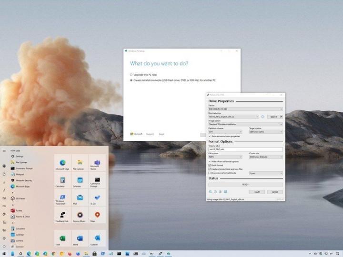Open Settings from Most used list
Image resolution: width=343 pixels, height=257 pixels.
20,156
